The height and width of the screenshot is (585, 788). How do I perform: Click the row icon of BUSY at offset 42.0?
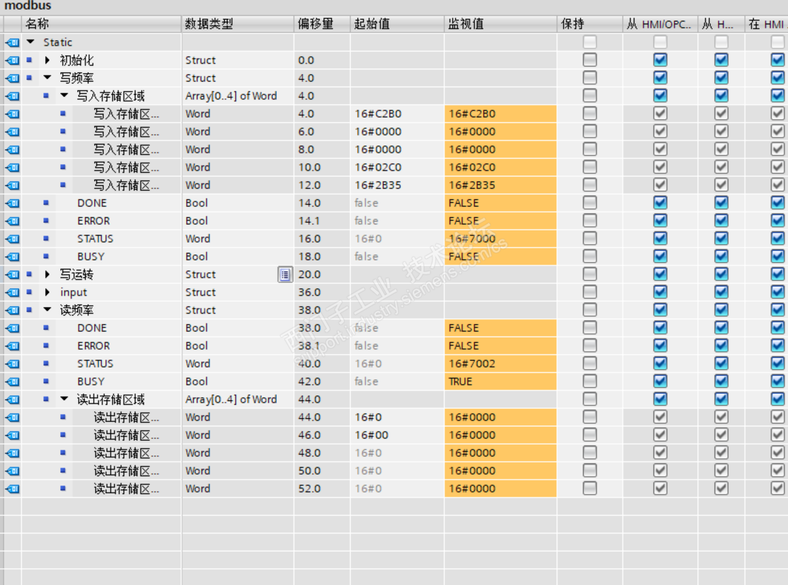click(x=12, y=382)
